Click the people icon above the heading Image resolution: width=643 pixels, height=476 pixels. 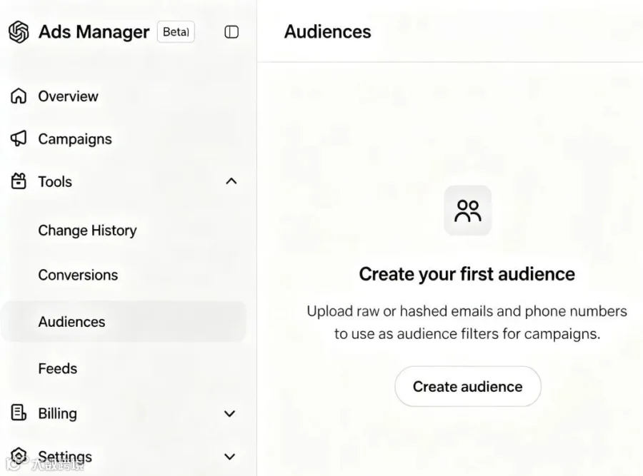point(467,211)
